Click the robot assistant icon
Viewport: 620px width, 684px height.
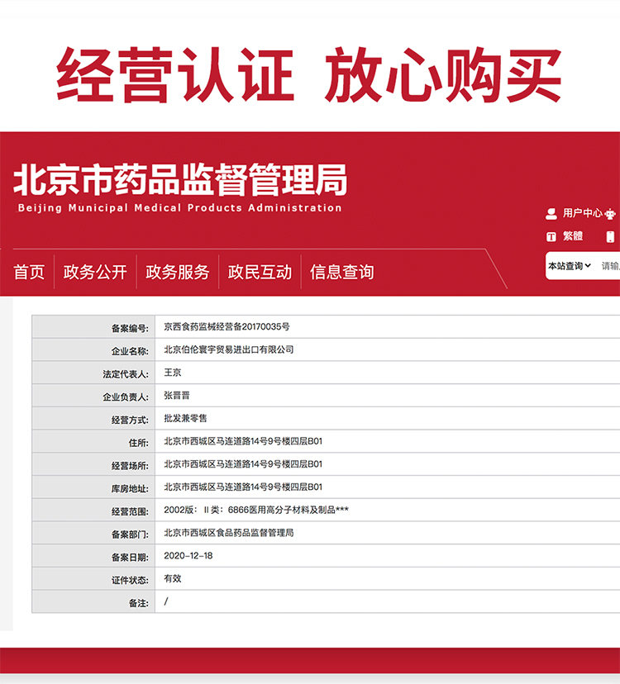[611, 214]
